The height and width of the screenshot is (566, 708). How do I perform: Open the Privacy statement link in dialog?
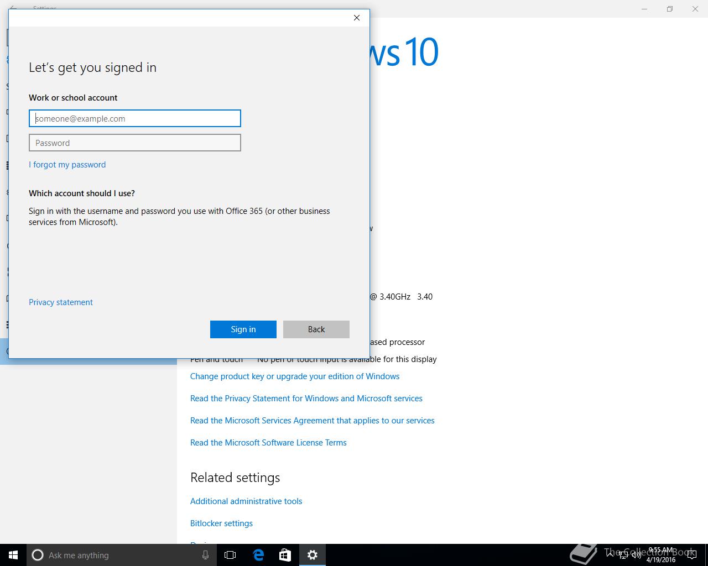pos(61,302)
